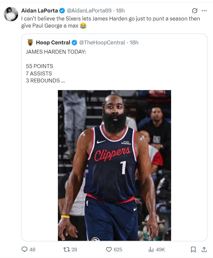Share the tweet via upload arrow
Viewport: 213px width, 258px height.
pyautogui.click(x=204, y=249)
